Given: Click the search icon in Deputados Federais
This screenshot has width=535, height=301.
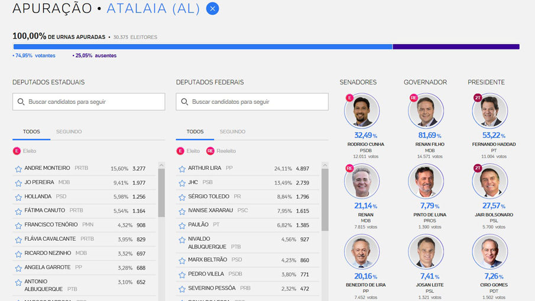Looking at the screenshot, I should [x=185, y=102].
